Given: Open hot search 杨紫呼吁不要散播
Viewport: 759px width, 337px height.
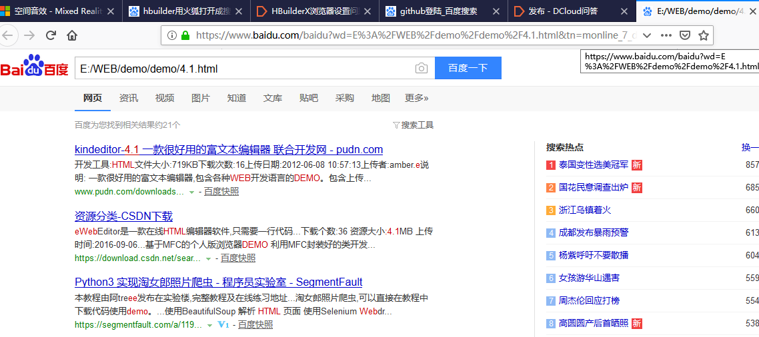Looking at the screenshot, I should pos(594,255).
